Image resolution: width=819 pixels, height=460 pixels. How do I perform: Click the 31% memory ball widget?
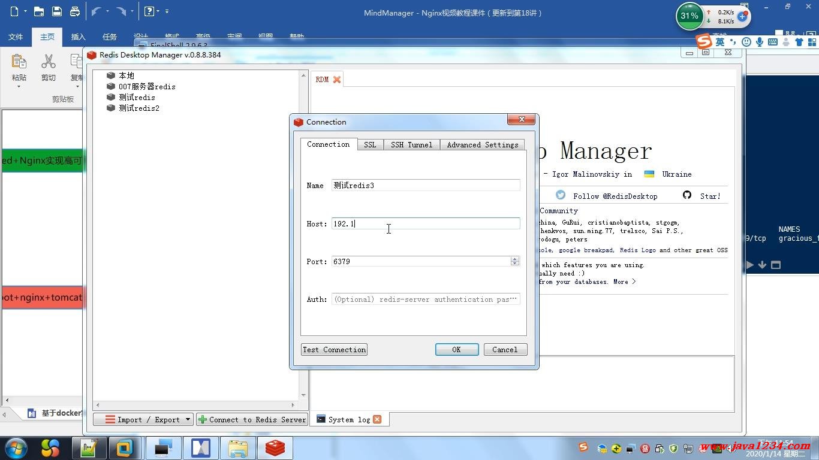[x=689, y=16]
